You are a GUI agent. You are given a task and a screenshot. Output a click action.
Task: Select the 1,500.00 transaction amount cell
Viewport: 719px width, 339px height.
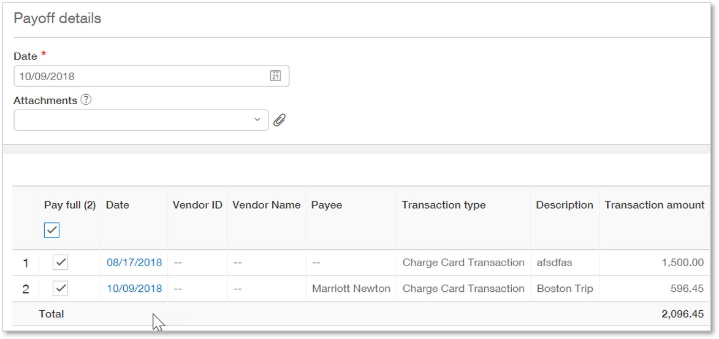pos(682,263)
